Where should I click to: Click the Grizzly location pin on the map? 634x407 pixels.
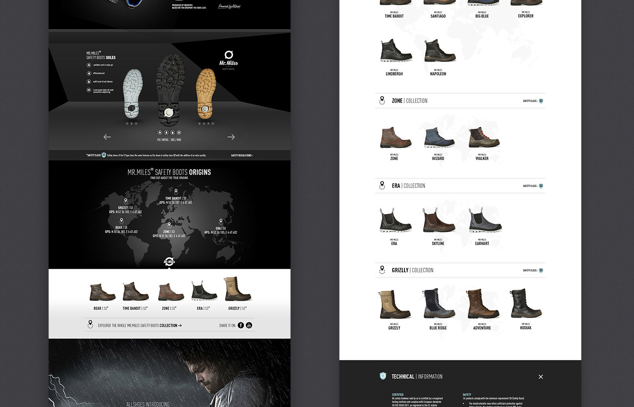[x=125, y=201]
